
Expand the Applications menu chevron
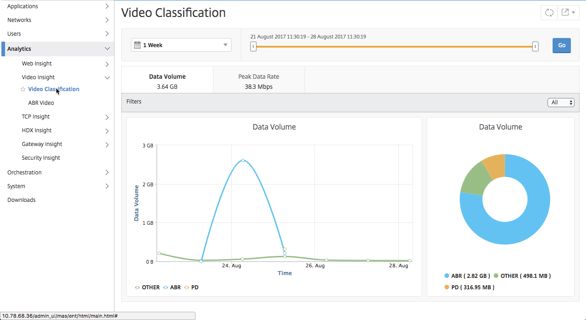pos(107,6)
